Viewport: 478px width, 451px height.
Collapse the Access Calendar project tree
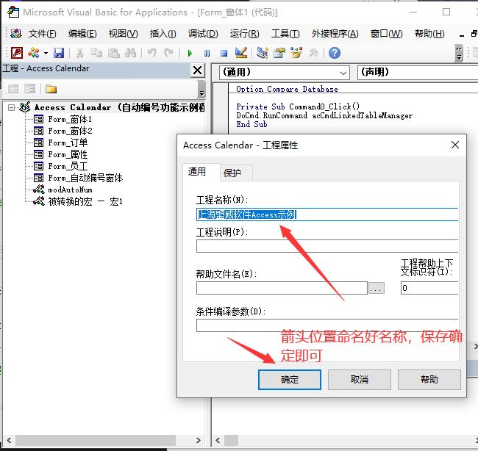click(11, 107)
